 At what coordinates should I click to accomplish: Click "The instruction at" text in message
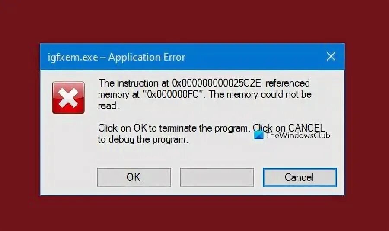click(134, 83)
